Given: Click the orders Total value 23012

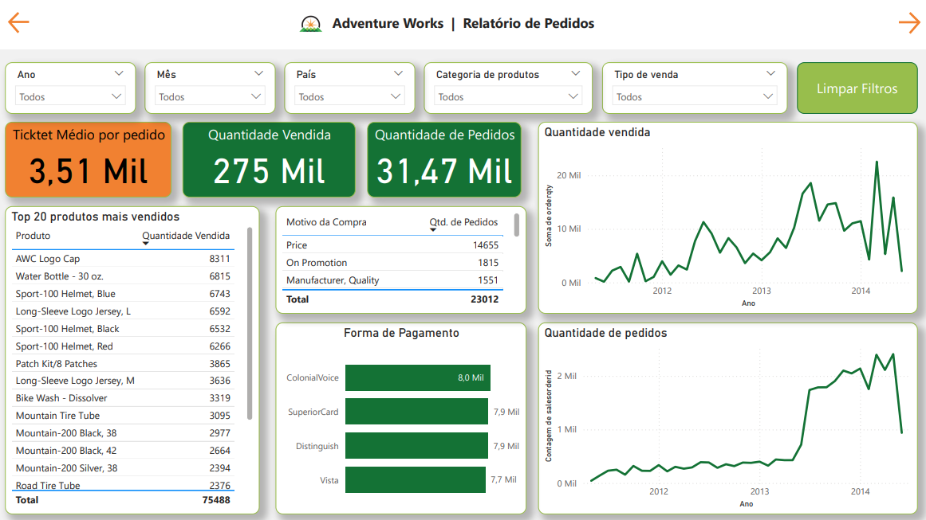Looking at the screenshot, I should 485,299.
